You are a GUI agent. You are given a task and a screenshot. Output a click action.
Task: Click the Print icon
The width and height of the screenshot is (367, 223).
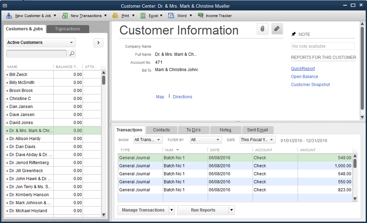pyautogui.click(x=115, y=15)
